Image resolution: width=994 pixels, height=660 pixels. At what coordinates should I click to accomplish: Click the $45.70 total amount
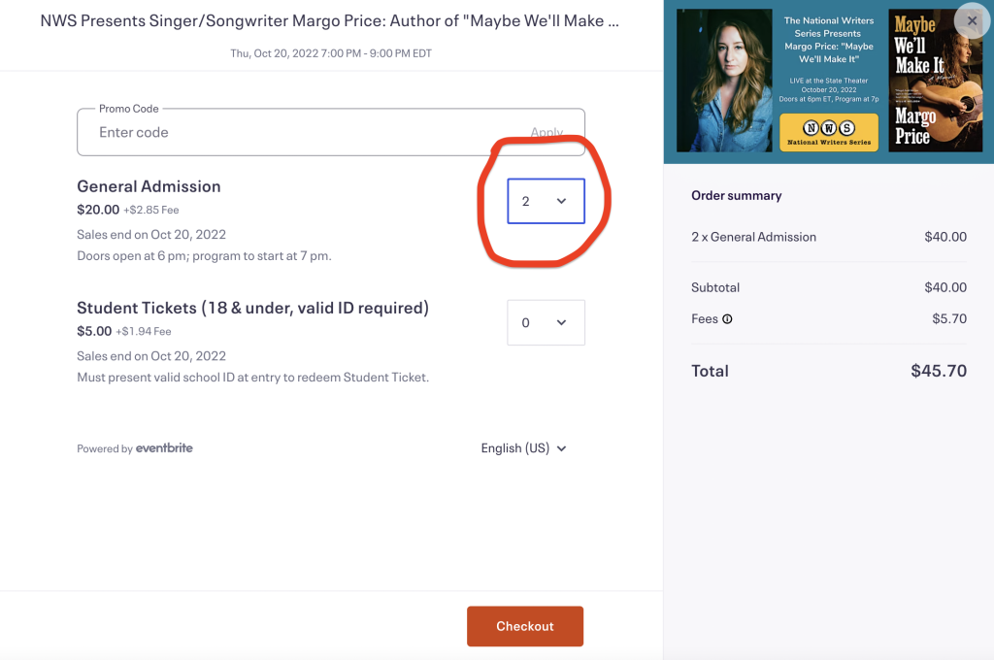[x=939, y=371]
